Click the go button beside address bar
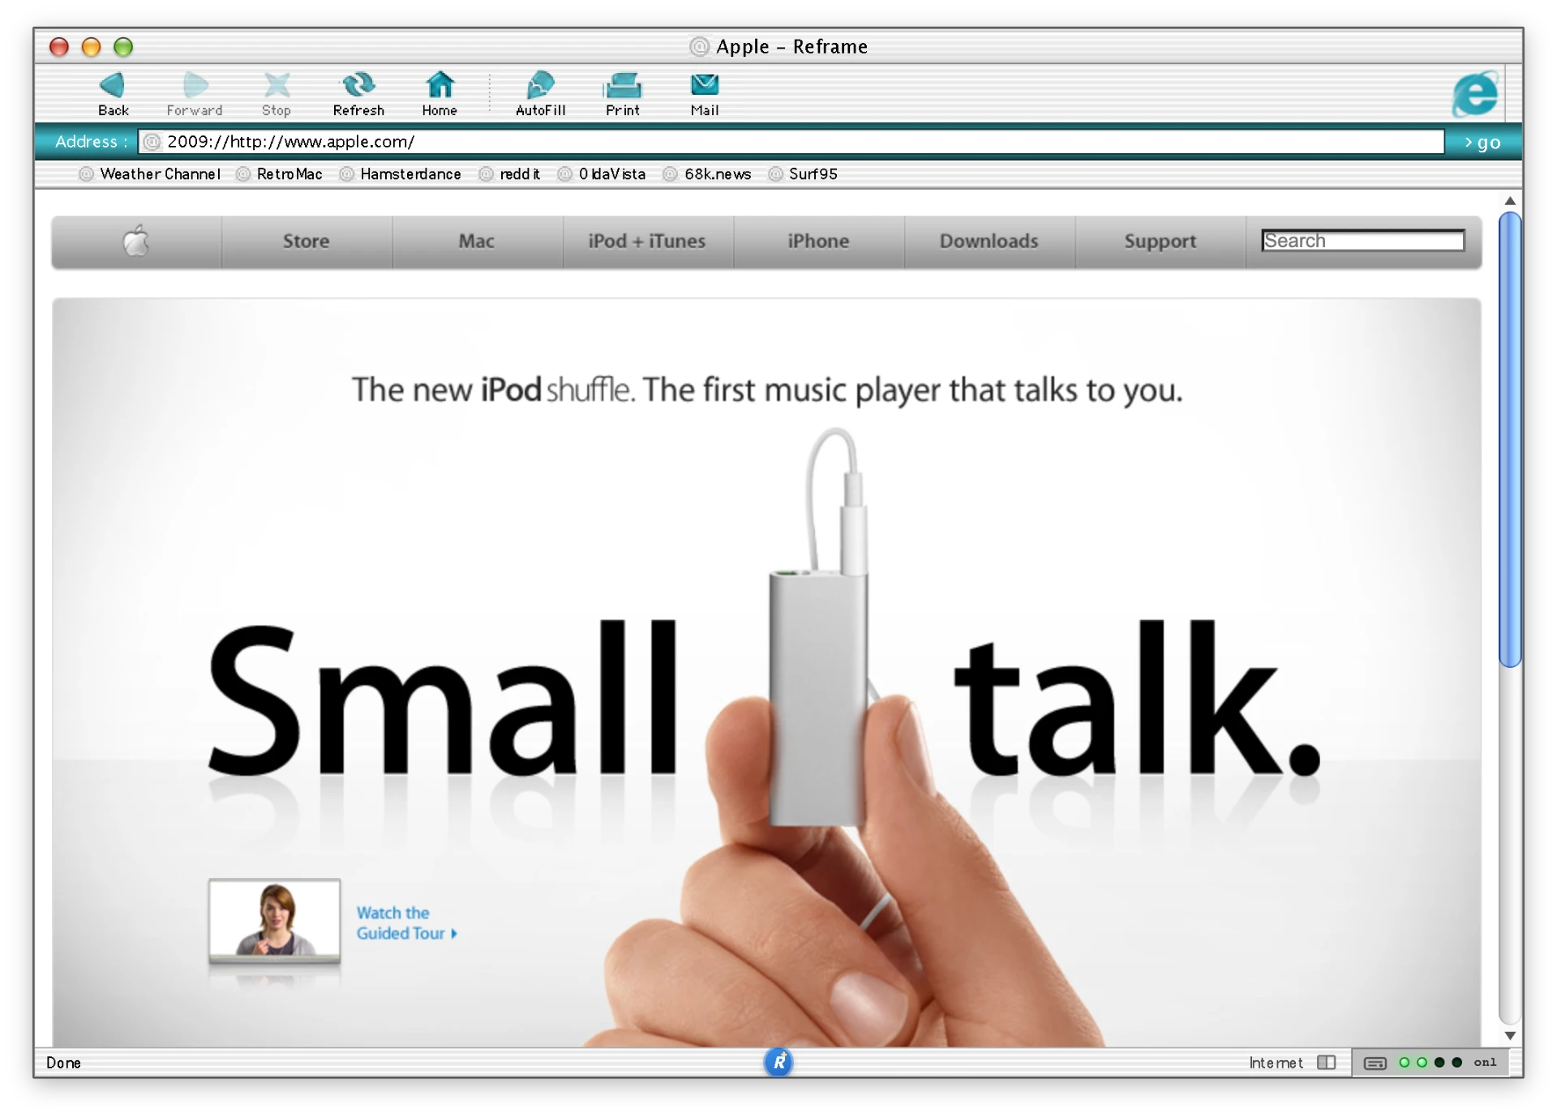The width and height of the screenshot is (1557, 1117). point(1482,143)
